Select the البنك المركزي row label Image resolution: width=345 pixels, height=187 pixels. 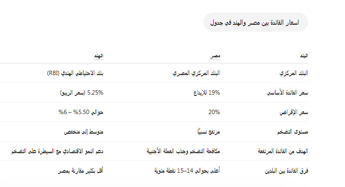tap(294, 73)
